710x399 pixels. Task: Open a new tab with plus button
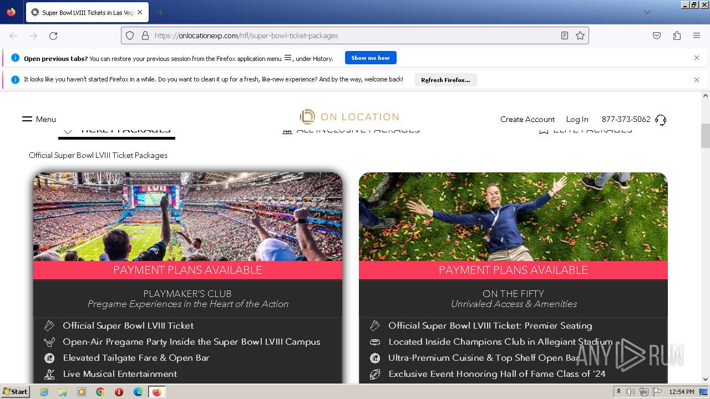pyautogui.click(x=160, y=12)
